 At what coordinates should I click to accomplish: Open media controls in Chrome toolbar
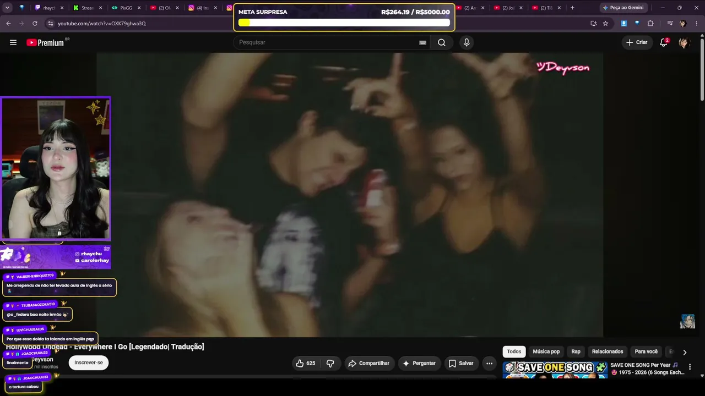(x=670, y=23)
